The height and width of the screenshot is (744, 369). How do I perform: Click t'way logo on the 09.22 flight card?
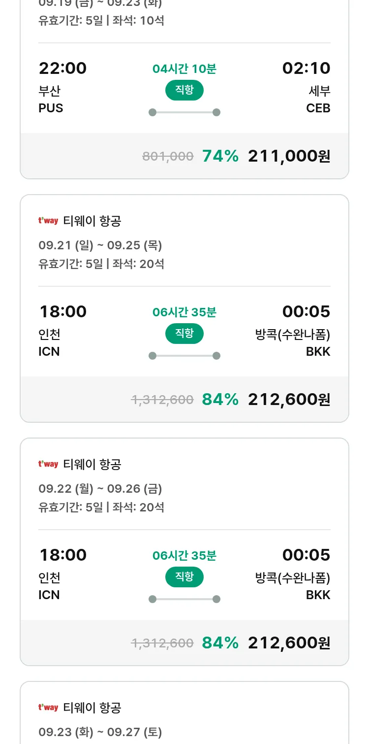coord(48,464)
